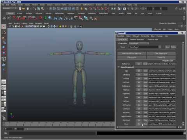Open the Skeleton main menu
The width and height of the screenshot is (187, 140).
pyautogui.click(x=99, y=5)
